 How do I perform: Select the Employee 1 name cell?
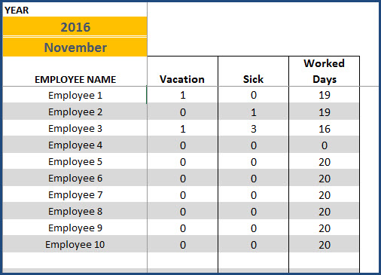75,95
